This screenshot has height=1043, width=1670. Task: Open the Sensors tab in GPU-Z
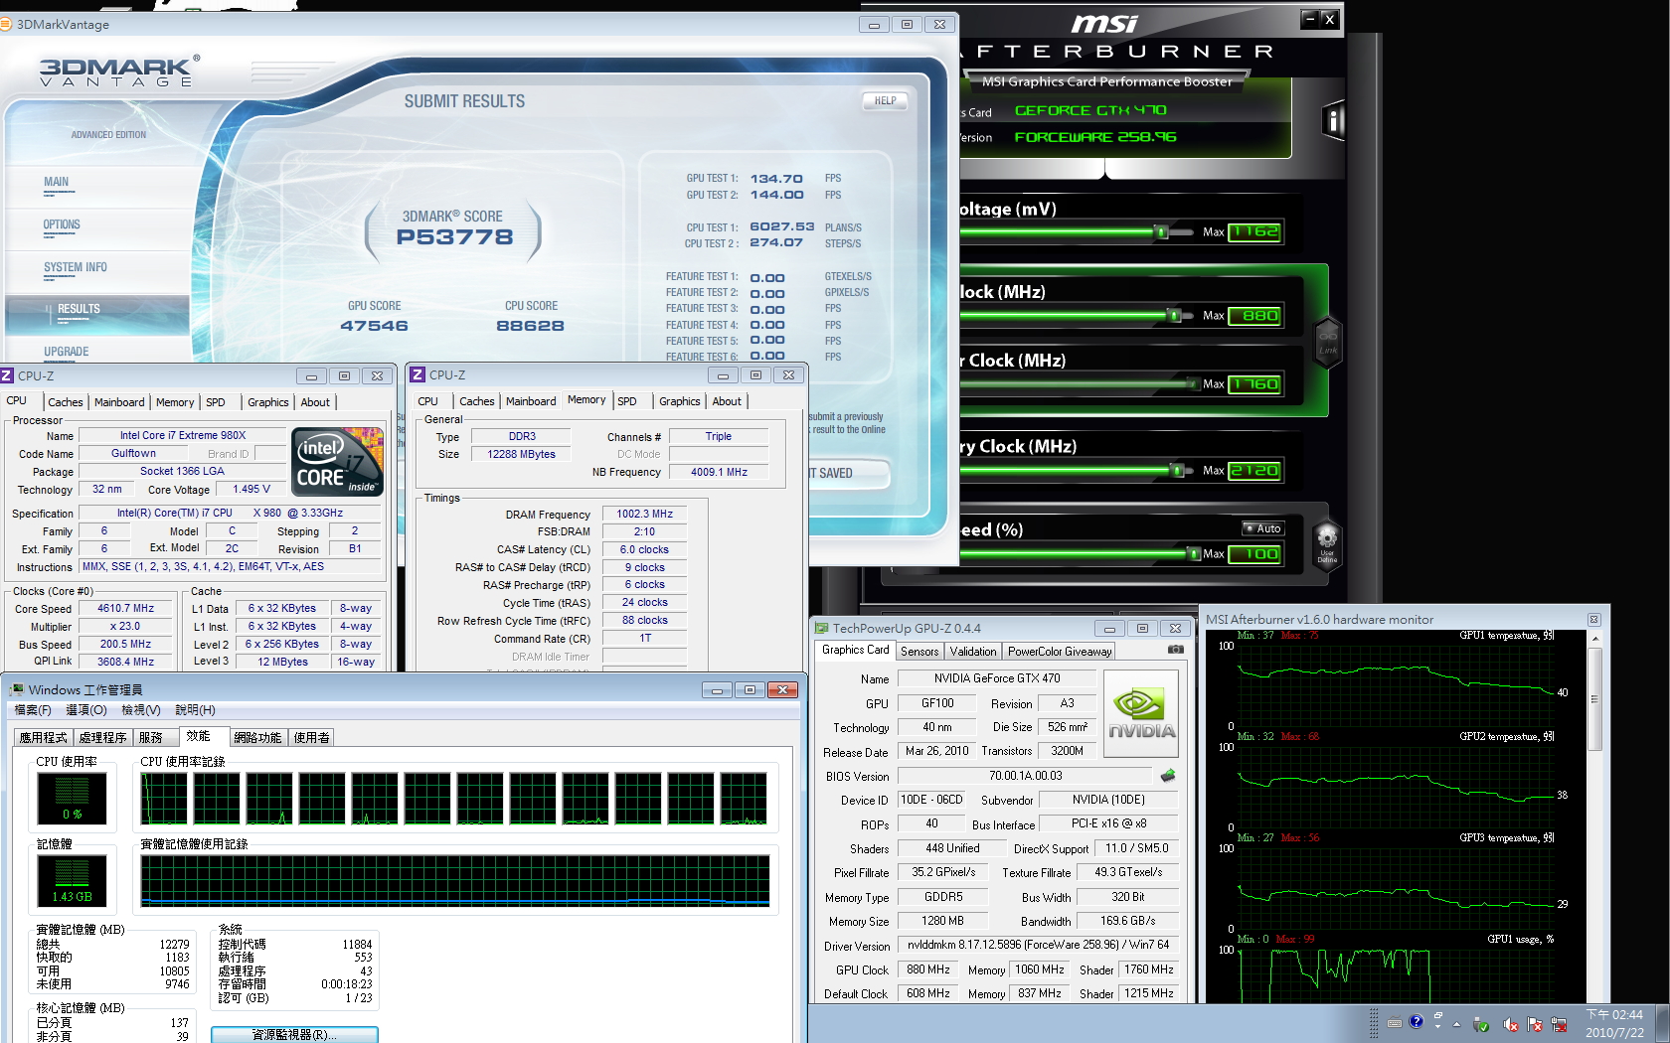click(x=919, y=652)
